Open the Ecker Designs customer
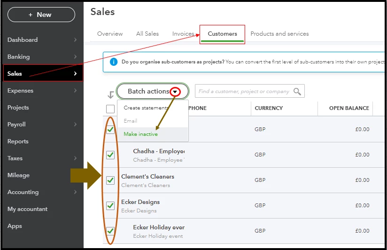Viewport: 387px width, 250px height. tap(140, 202)
